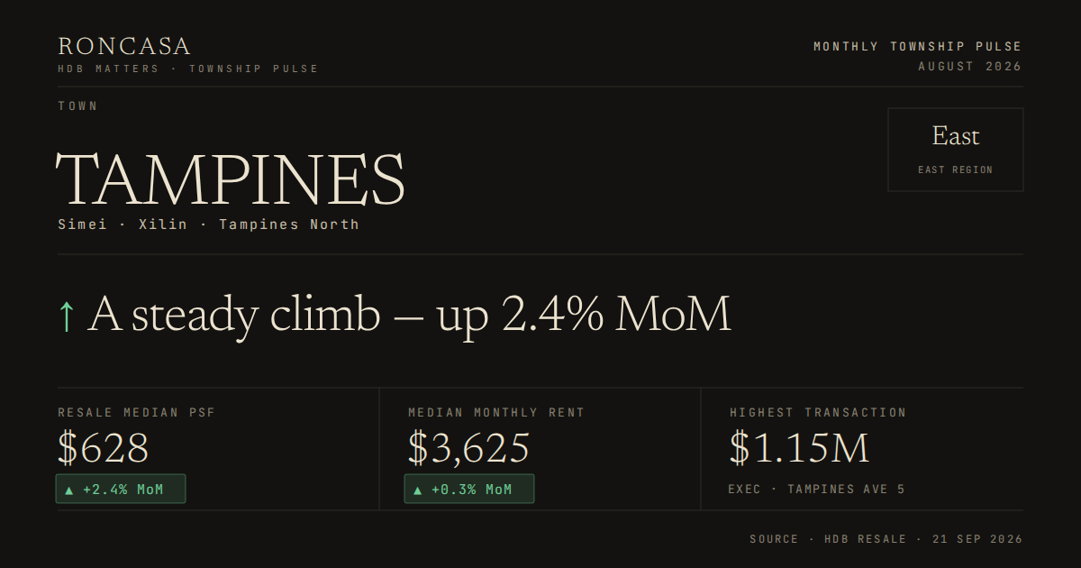The image size is (1081, 568).
Task: Click the RONCASA logo text
Action: [x=124, y=47]
